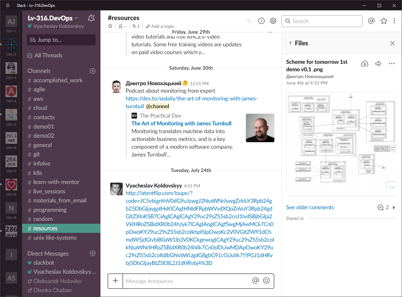Screen dimensions: 402x297
Task: Add a new channel with plus icon
Action: tap(92, 71)
